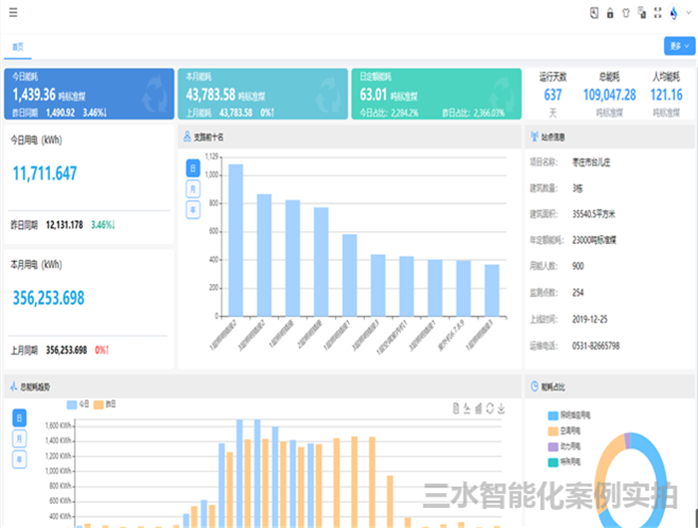Click the tallest bar in top-ten chart

[x=236, y=239]
